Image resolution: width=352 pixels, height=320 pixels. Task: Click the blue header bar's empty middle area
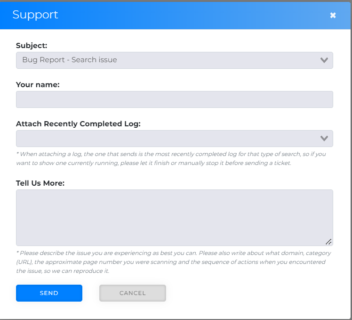pyautogui.click(x=188, y=15)
